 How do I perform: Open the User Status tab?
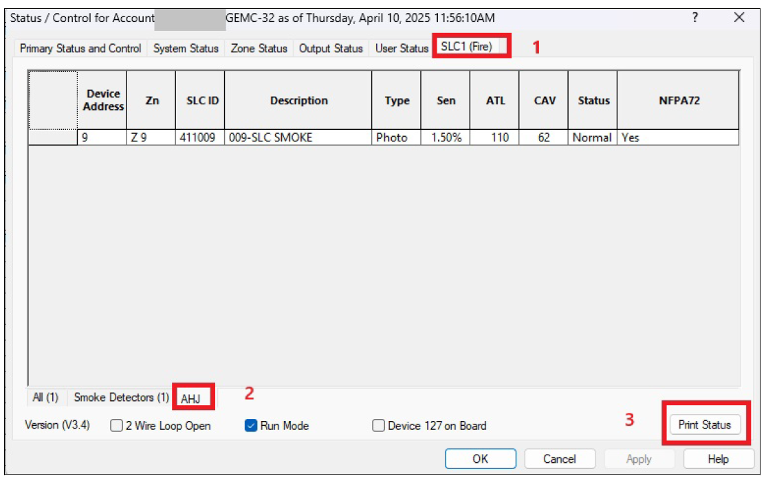(x=402, y=49)
